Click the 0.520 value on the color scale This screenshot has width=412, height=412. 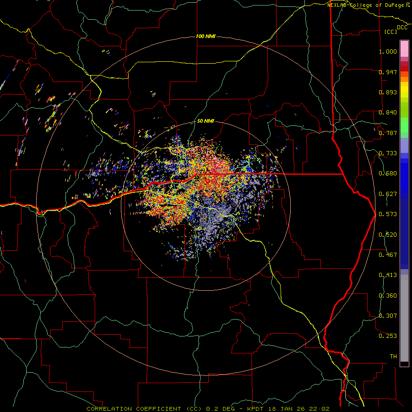(x=388, y=235)
